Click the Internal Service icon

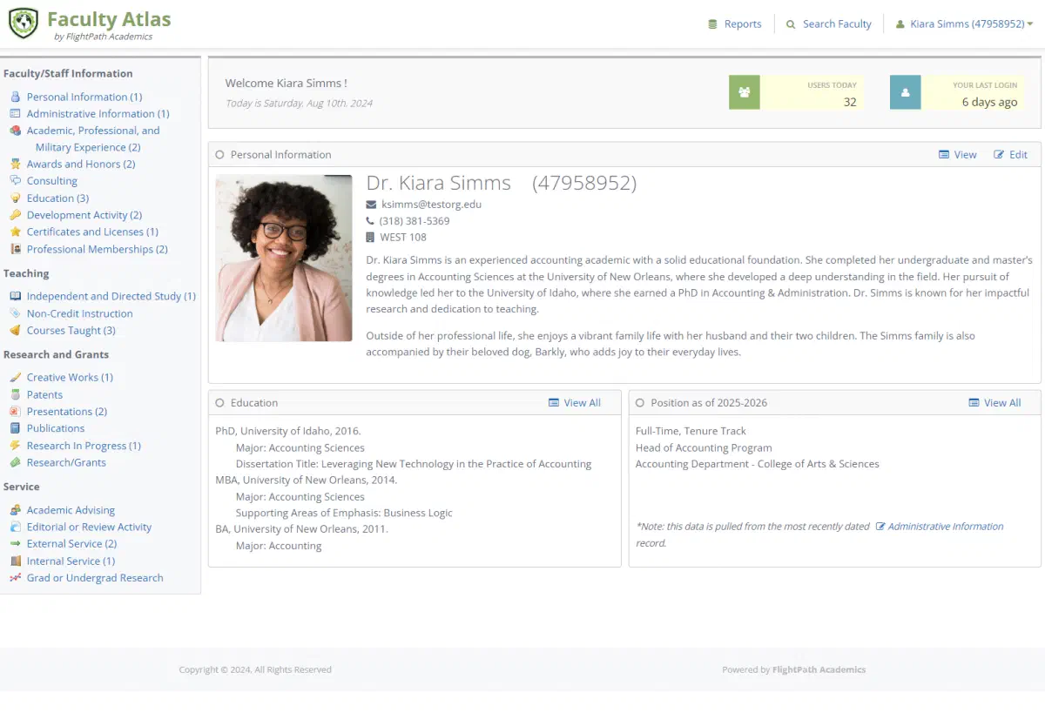pos(15,561)
